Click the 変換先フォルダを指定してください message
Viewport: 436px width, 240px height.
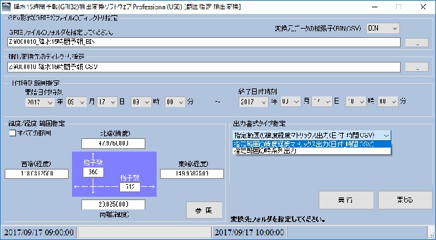pos(278,219)
